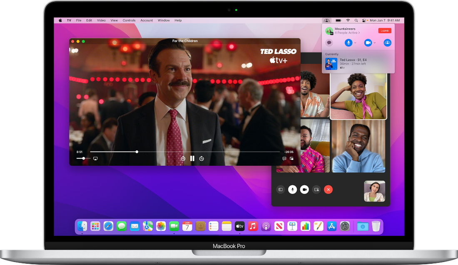458x265 pixels.
Task: Open the Account menu
Action: 147,20
